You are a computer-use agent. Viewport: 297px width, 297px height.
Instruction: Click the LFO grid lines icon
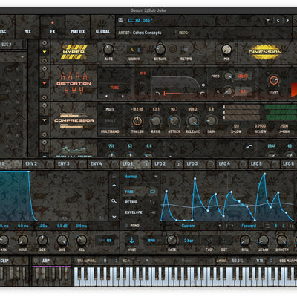point(267,226)
